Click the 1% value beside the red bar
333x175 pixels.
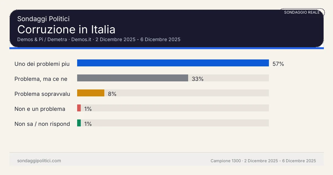pos(88,109)
